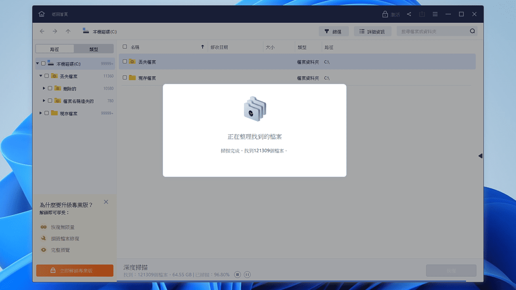Open the share icon in the title bar
Screen dimensions: 516x290
pyautogui.click(x=409, y=14)
